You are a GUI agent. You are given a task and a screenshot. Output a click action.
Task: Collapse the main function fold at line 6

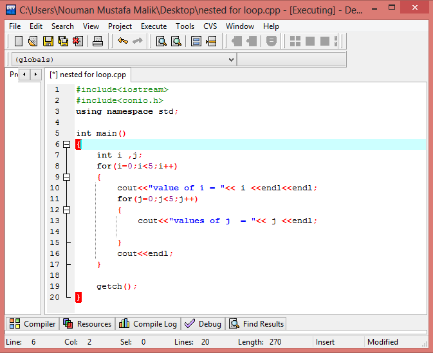click(x=66, y=144)
